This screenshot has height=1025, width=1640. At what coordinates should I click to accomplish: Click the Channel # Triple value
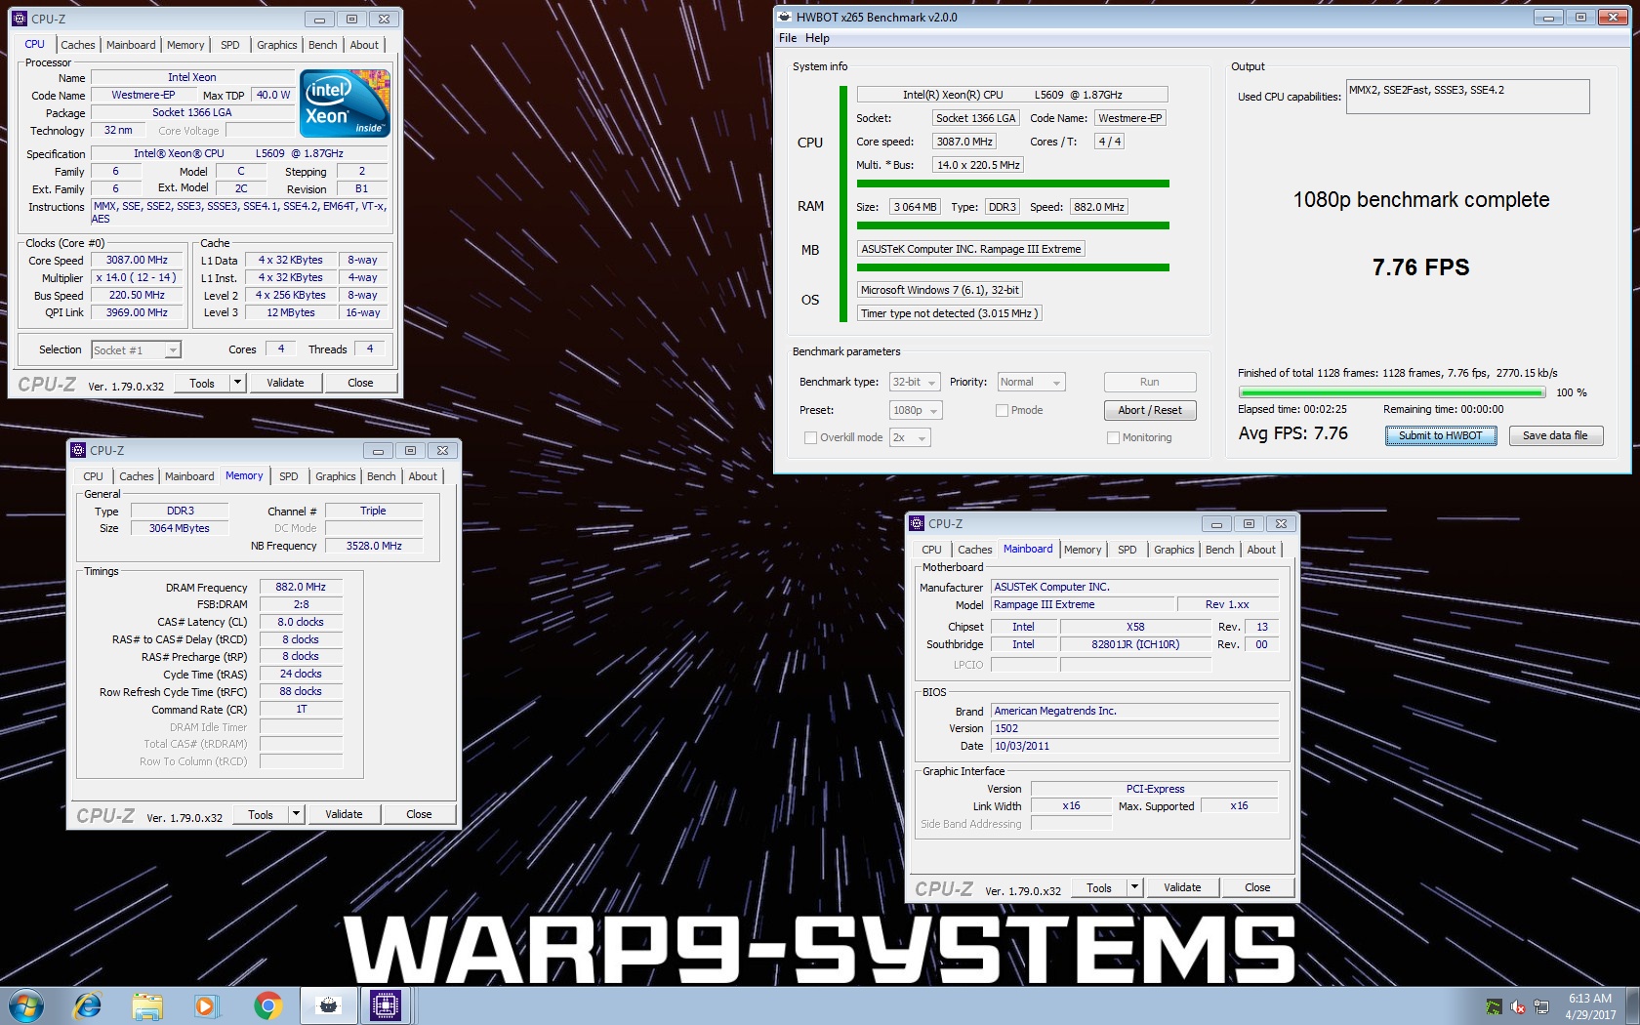374,511
